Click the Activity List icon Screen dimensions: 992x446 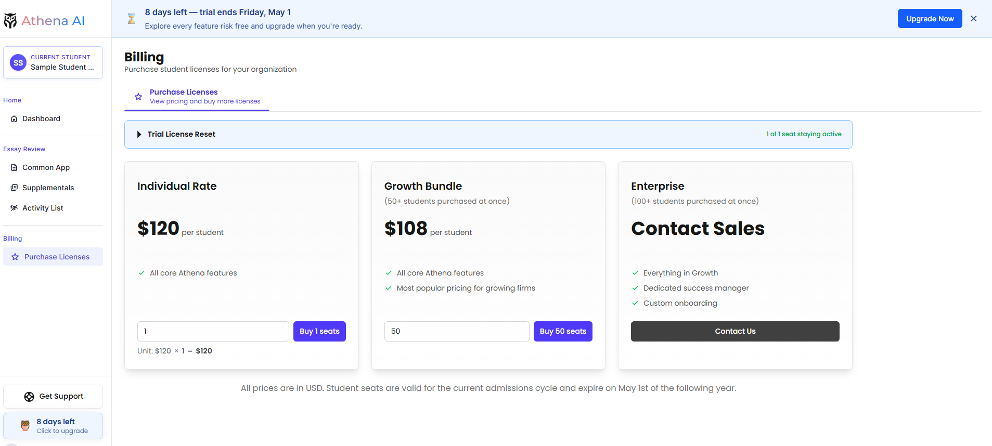(x=14, y=208)
